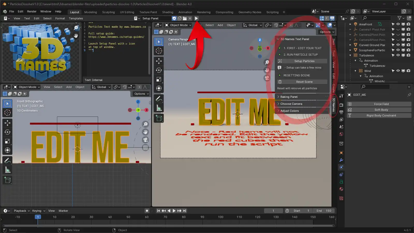Add a Force Field physics
This screenshot has height=233, width=414.
pos(379,104)
